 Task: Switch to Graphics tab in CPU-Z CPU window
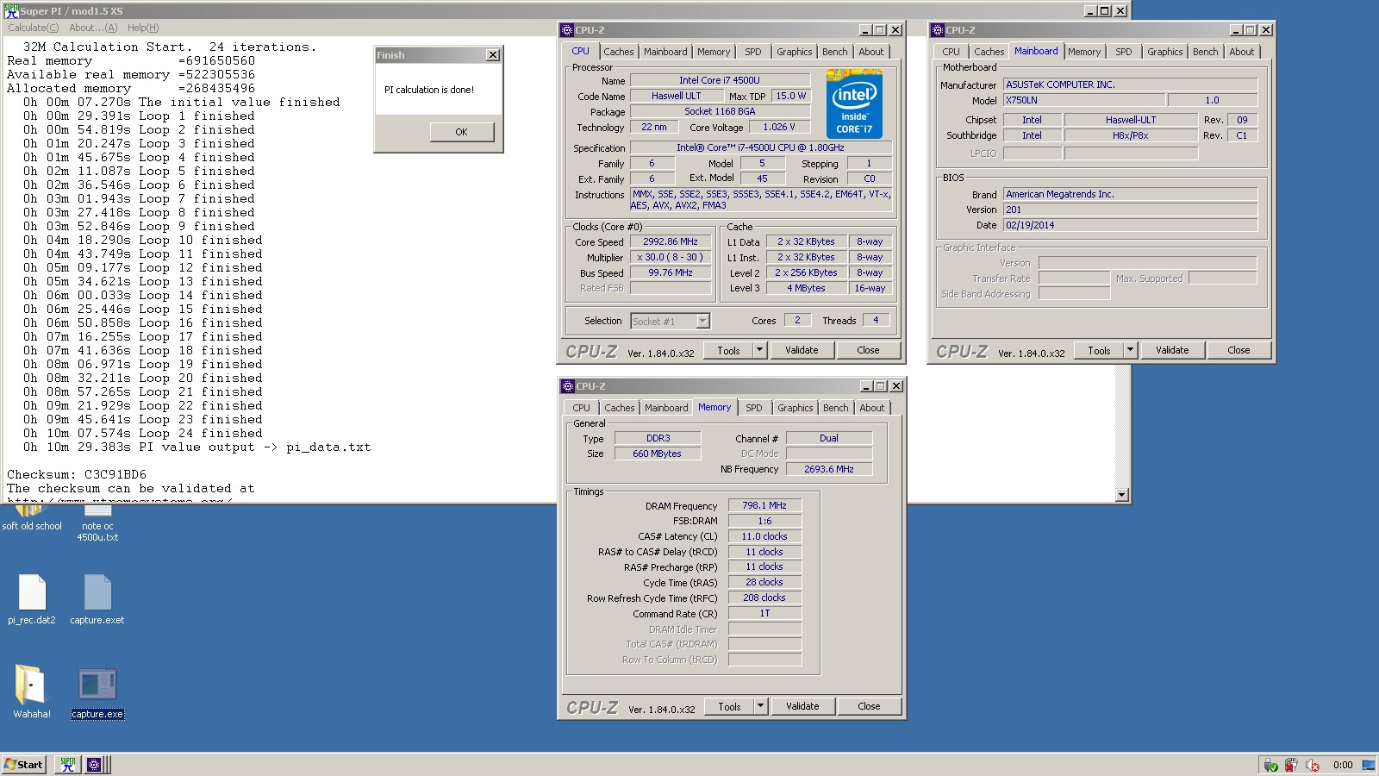(x=794, y=52)
